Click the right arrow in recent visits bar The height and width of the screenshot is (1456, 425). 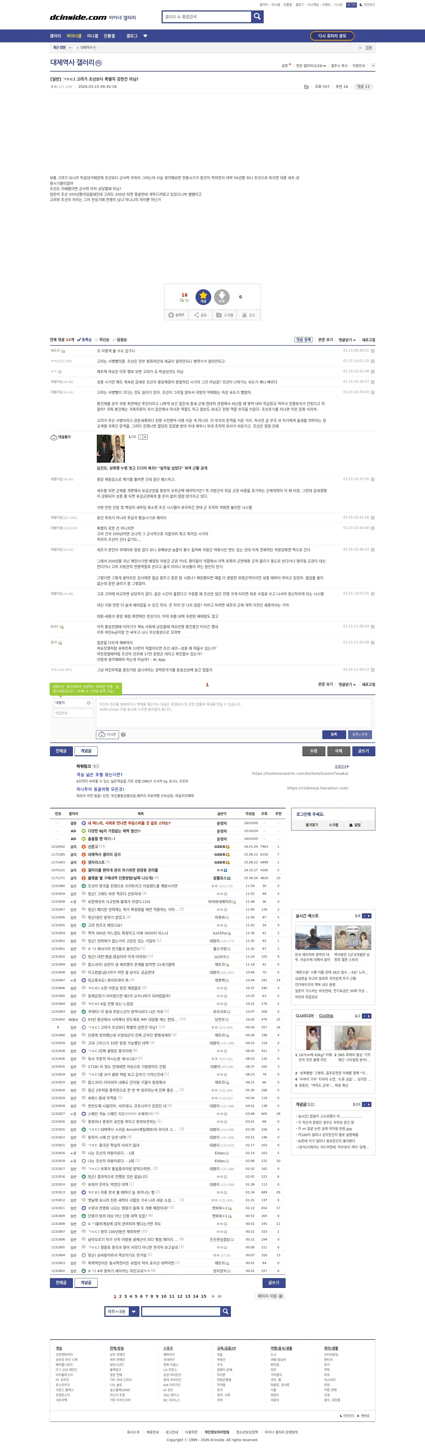click(360, 48)
